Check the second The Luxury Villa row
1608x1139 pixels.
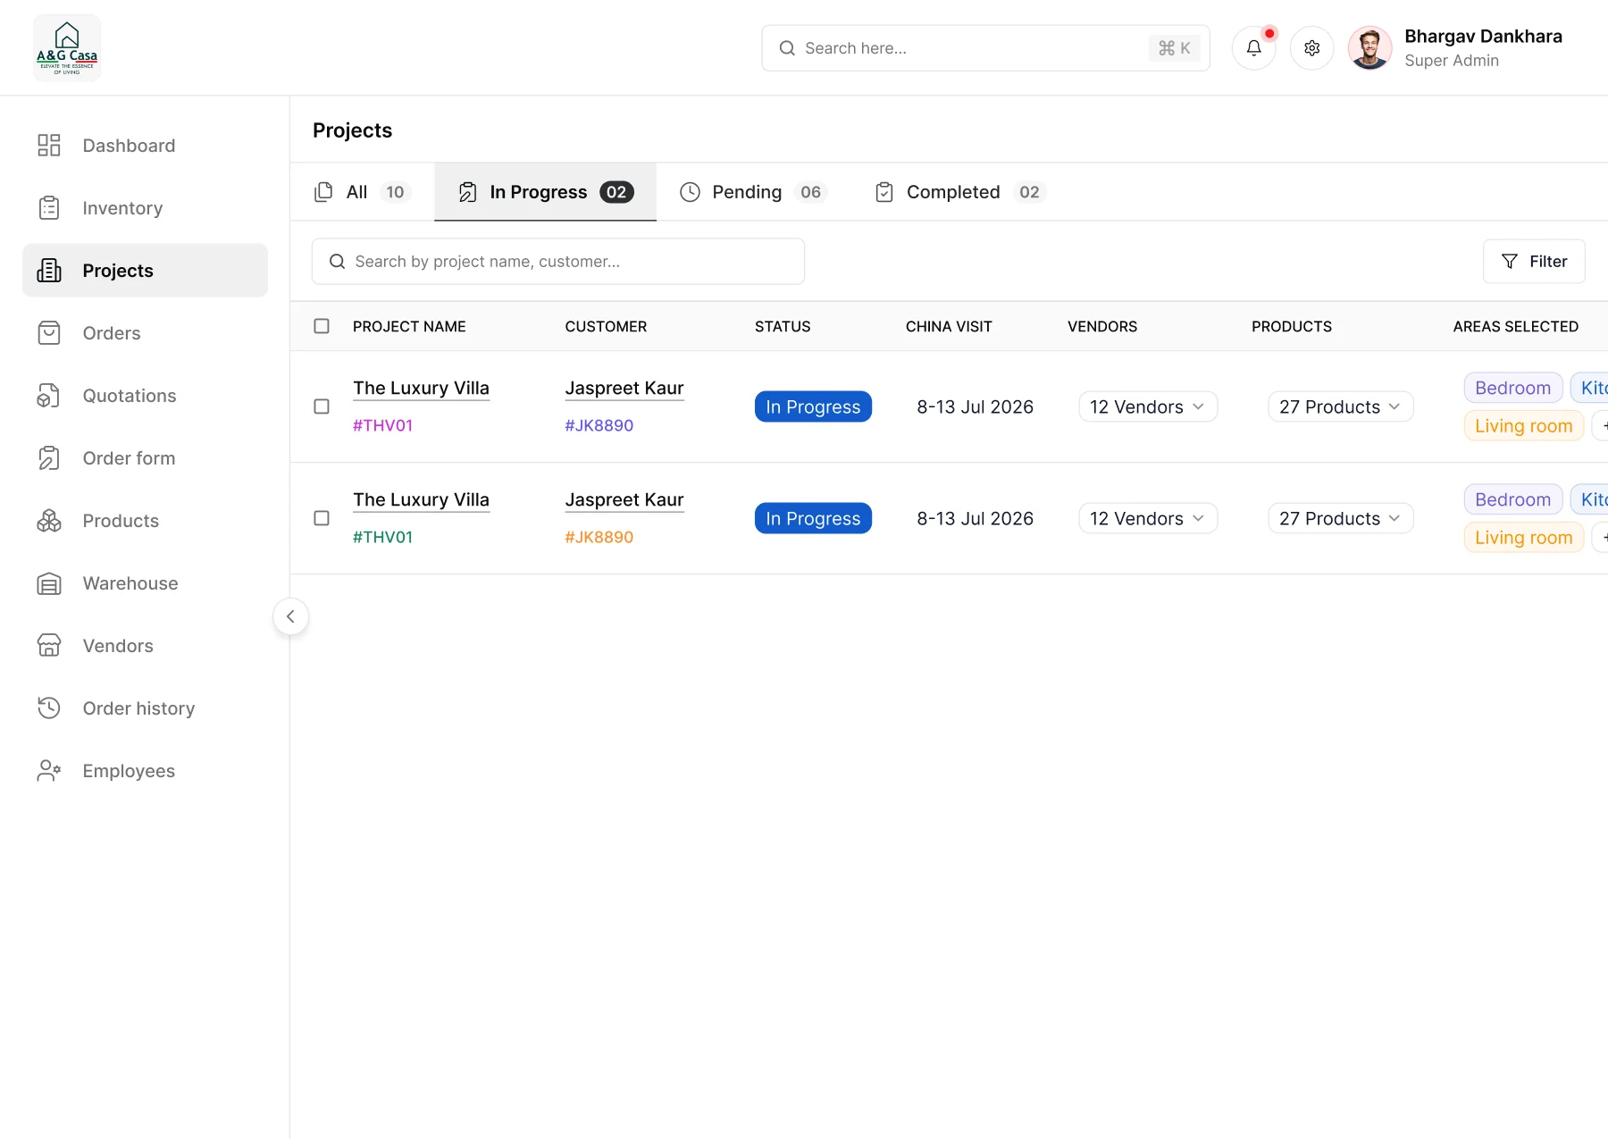click(322, 518)
